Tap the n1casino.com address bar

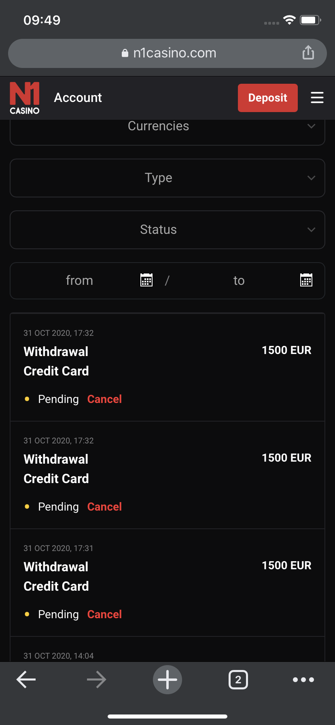click(x=168, y=53)
